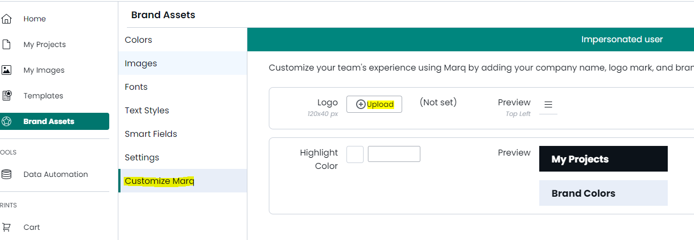The width and height of the screenshot is (694, 240).
Task: Click the Home house icon
Action: (6, 19)
